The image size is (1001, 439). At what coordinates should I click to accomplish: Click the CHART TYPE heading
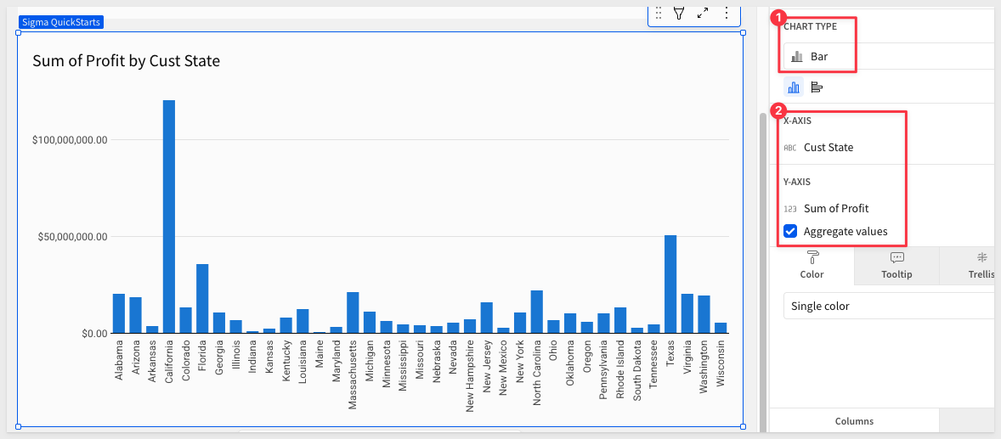tap(810, 27)
